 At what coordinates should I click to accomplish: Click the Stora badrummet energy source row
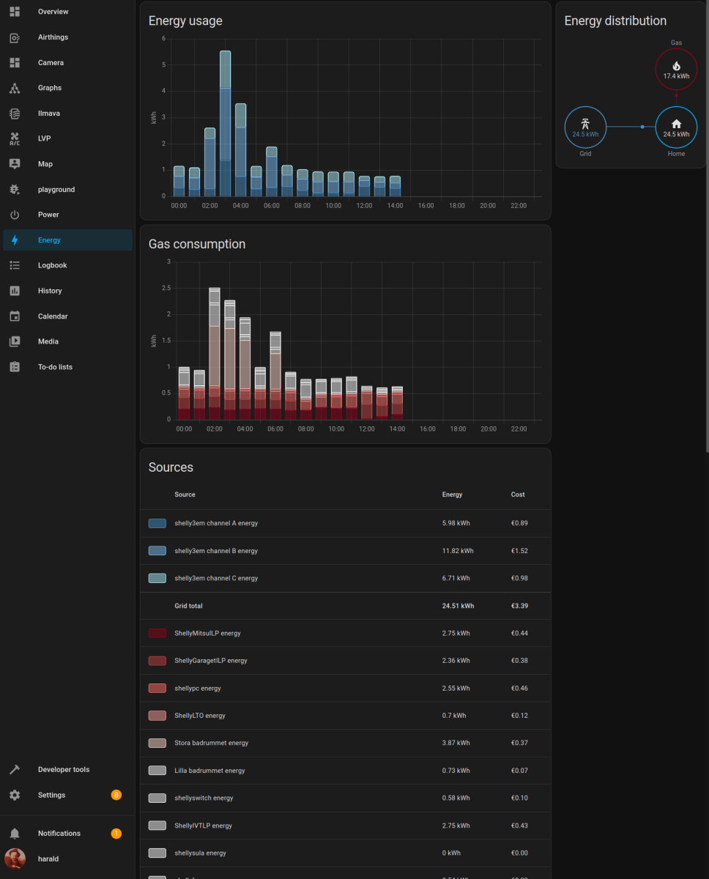(x=211, y=743)
